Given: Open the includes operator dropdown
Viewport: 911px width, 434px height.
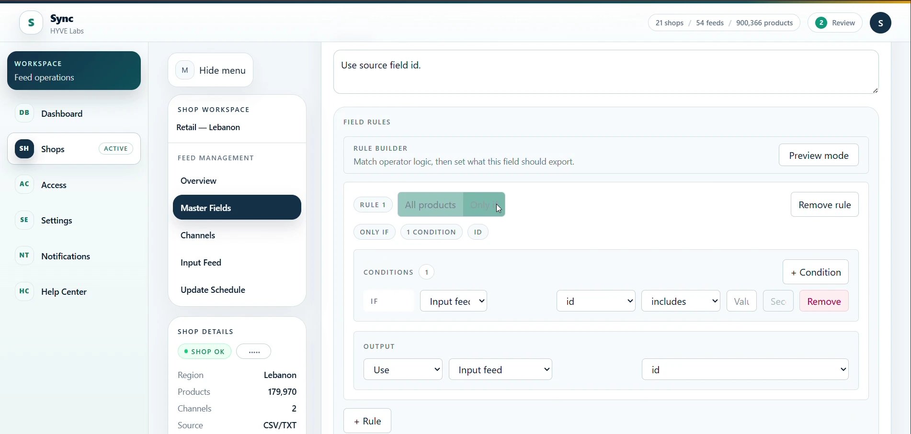Looking at the screenshot, I should [681, 301].
